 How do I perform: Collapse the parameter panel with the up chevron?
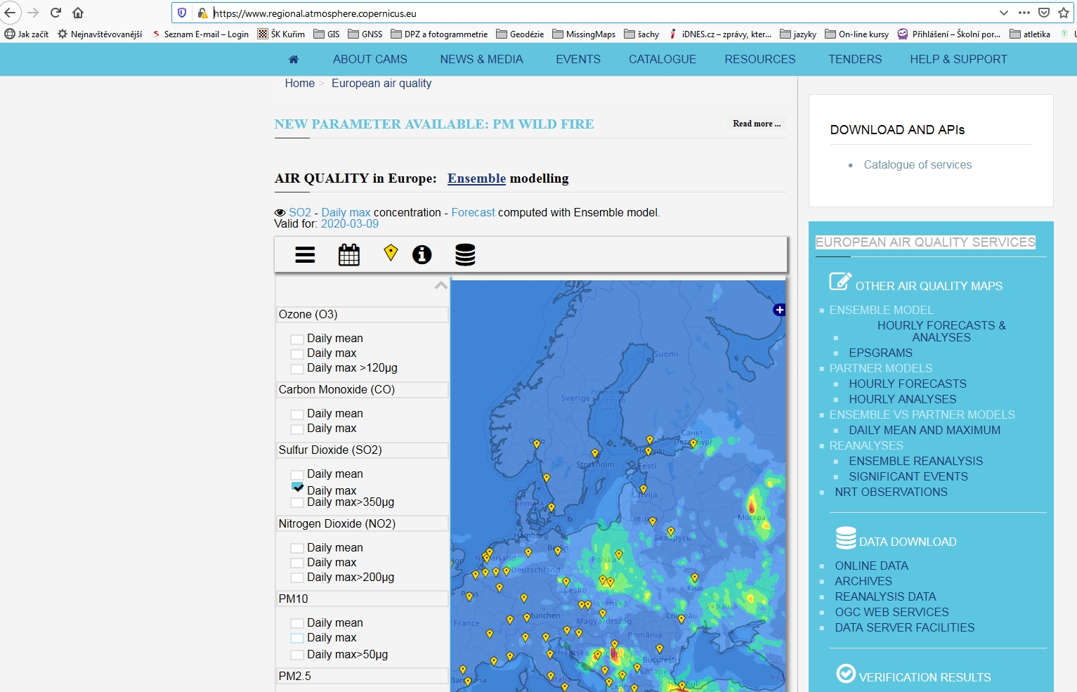tap(440, 285)
